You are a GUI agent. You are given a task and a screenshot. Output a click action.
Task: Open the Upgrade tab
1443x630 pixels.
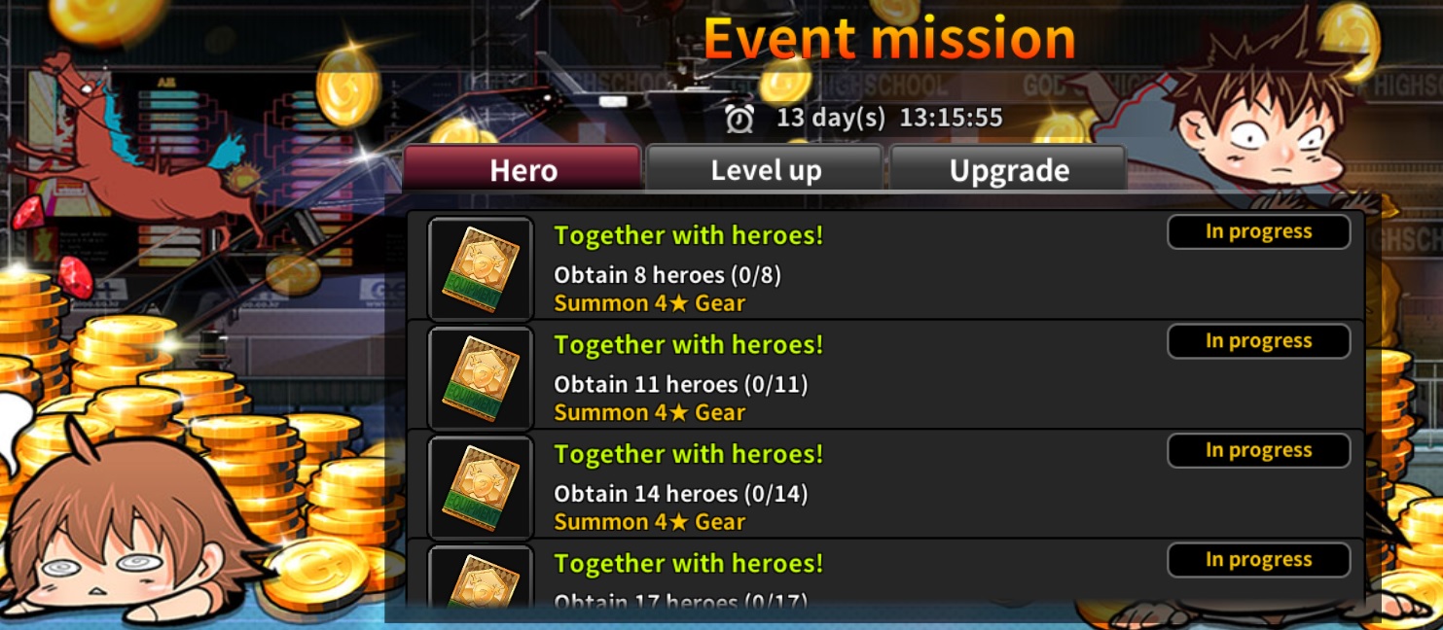[1008, 168]
